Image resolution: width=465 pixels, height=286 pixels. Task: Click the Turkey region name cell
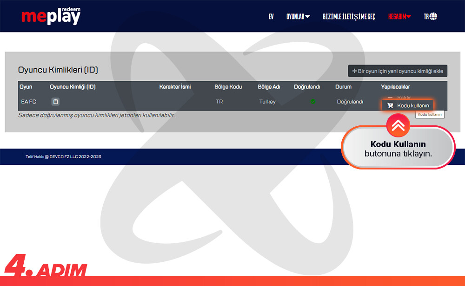point(267,102)
